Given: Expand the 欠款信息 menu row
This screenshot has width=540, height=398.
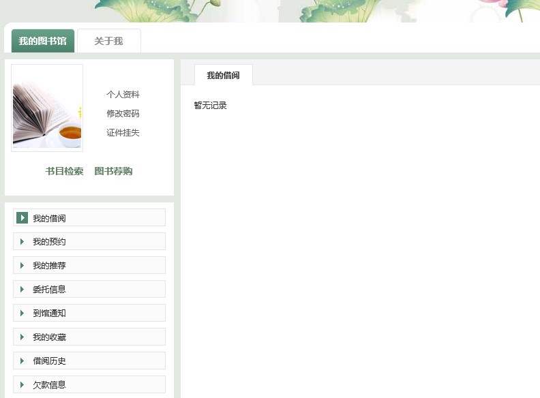Looking at the screenshot, I should pyautogui.click(x=89, y=385).
